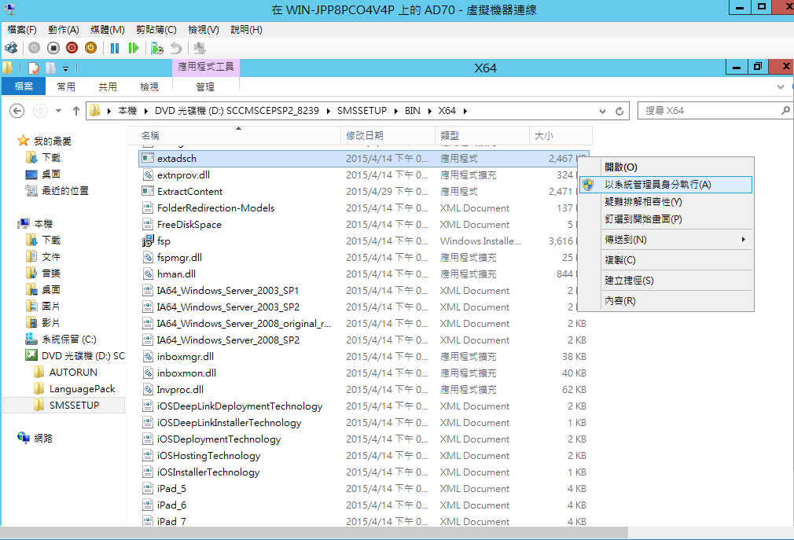Choose 以系統管理員身分執行(A) from the context menu

[x=665, y=185]
